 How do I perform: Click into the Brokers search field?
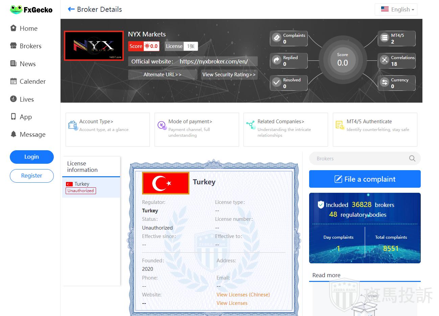click(359, 158)
